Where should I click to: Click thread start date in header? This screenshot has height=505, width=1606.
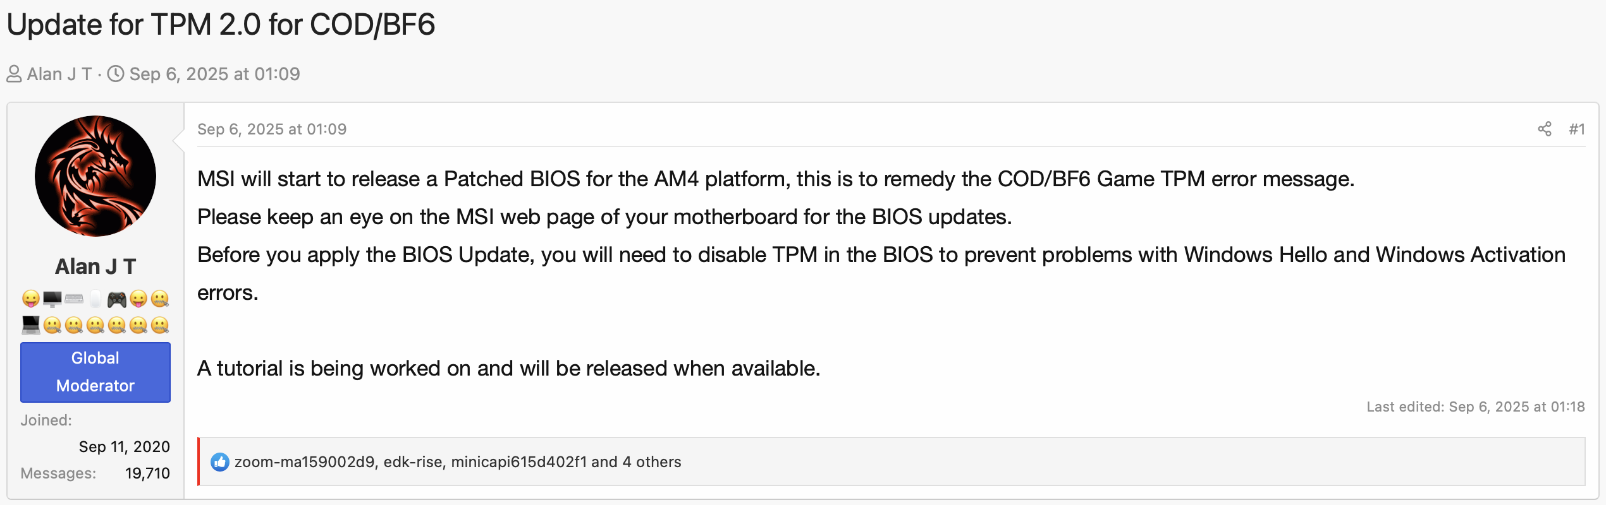(215, 74)
